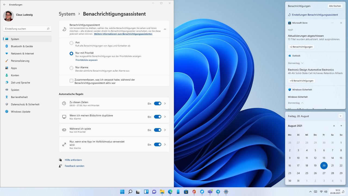Click the keyboard icon in system tray

(x=316, y=192)
